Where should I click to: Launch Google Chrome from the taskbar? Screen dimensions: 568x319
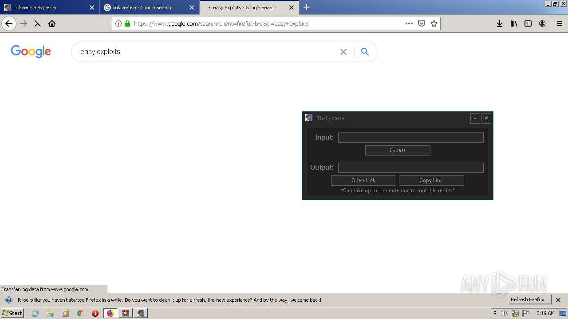[80, 313]
